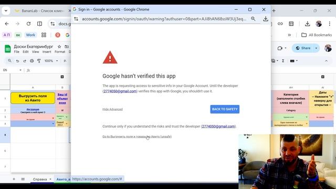This screenshot has height=189, width=336.
Task: Click the Chrome profile avatar in the toolbar
Action: [319, 24]
